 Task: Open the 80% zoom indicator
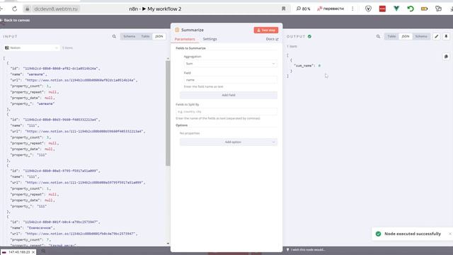[x=303, y=9]
